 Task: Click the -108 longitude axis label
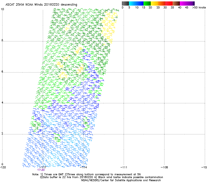pos(164,167)
